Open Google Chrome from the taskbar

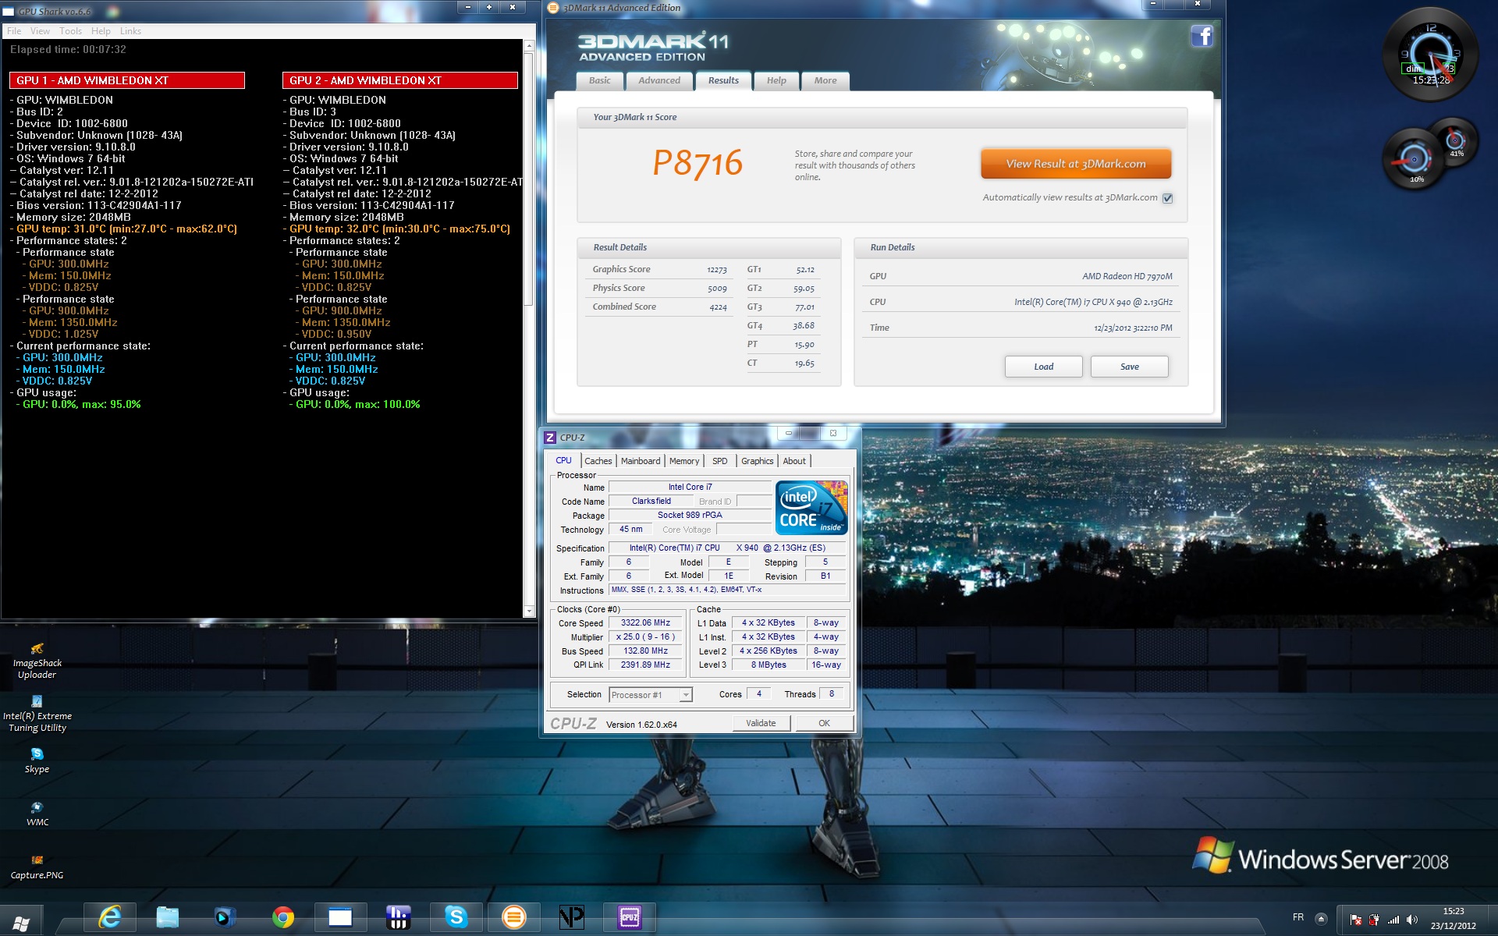[x=282, y=917]
